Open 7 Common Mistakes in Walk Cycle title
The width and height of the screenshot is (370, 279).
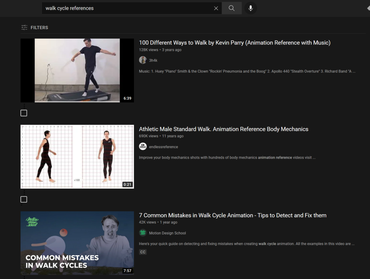click(x=232, y=215)
